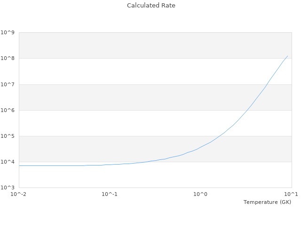Click the 10^-2 x-axis tick label
301x225 pixels.
click(x=19, y=194)
